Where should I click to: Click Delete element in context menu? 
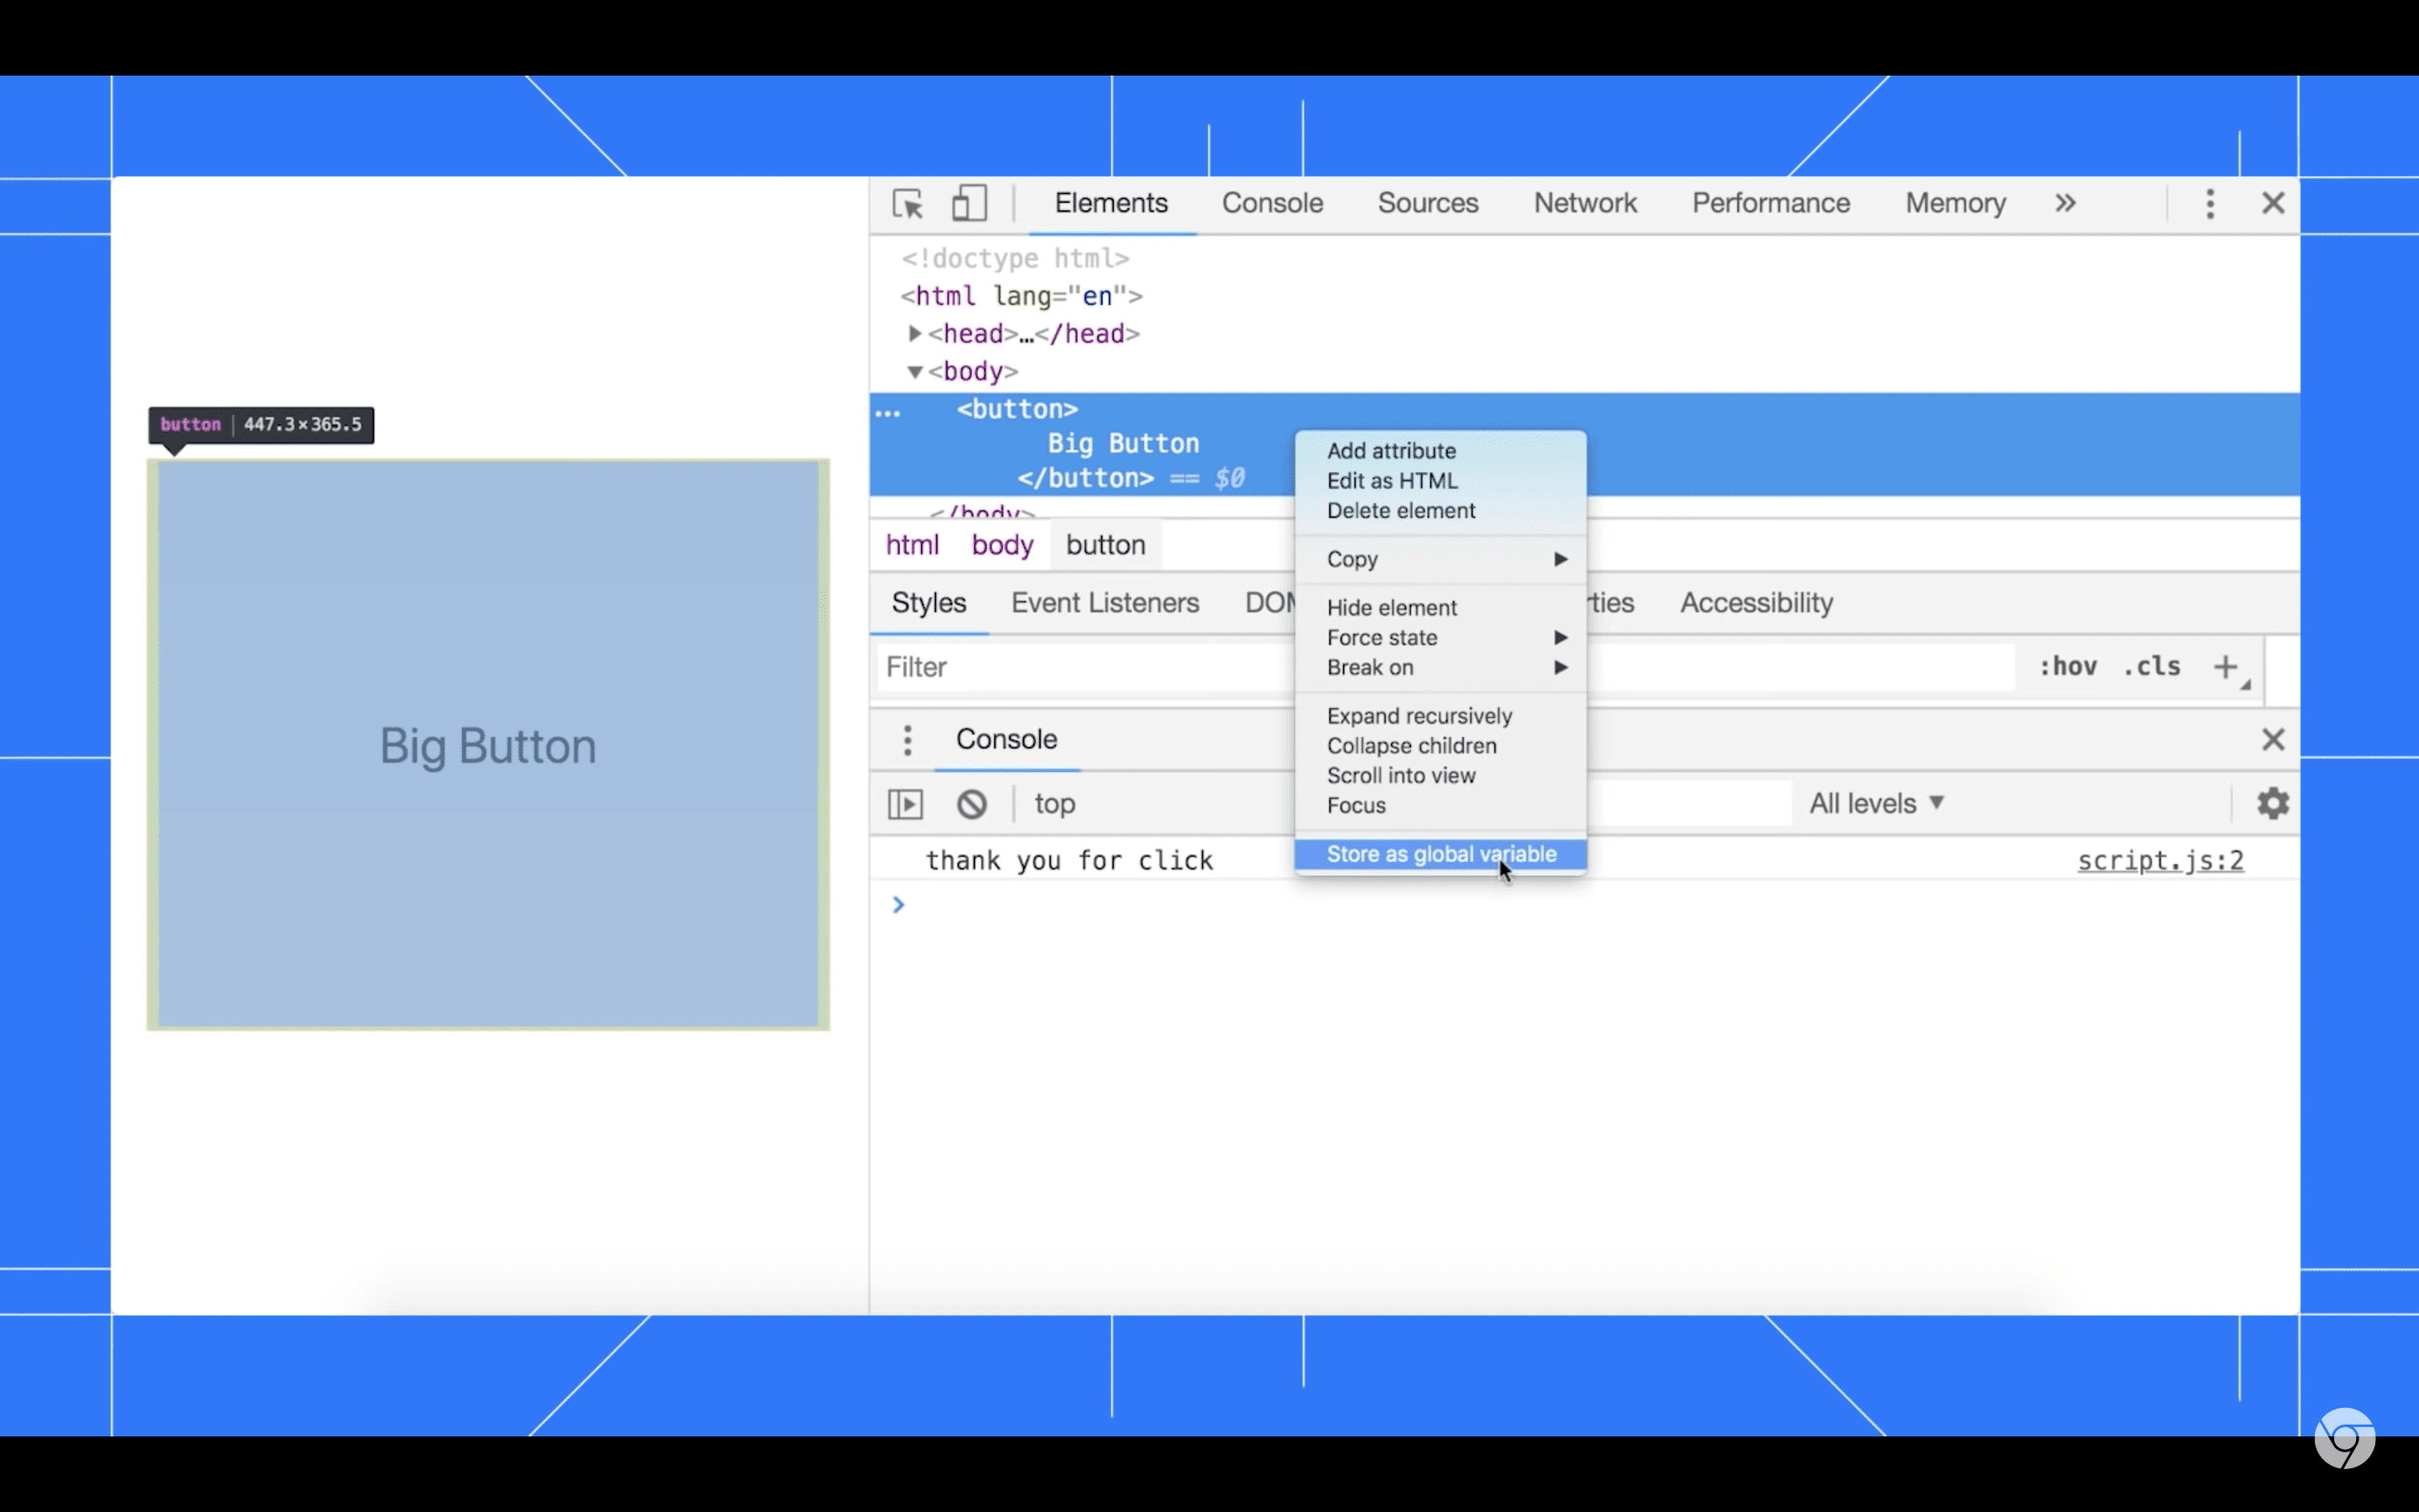point(1400,511)
